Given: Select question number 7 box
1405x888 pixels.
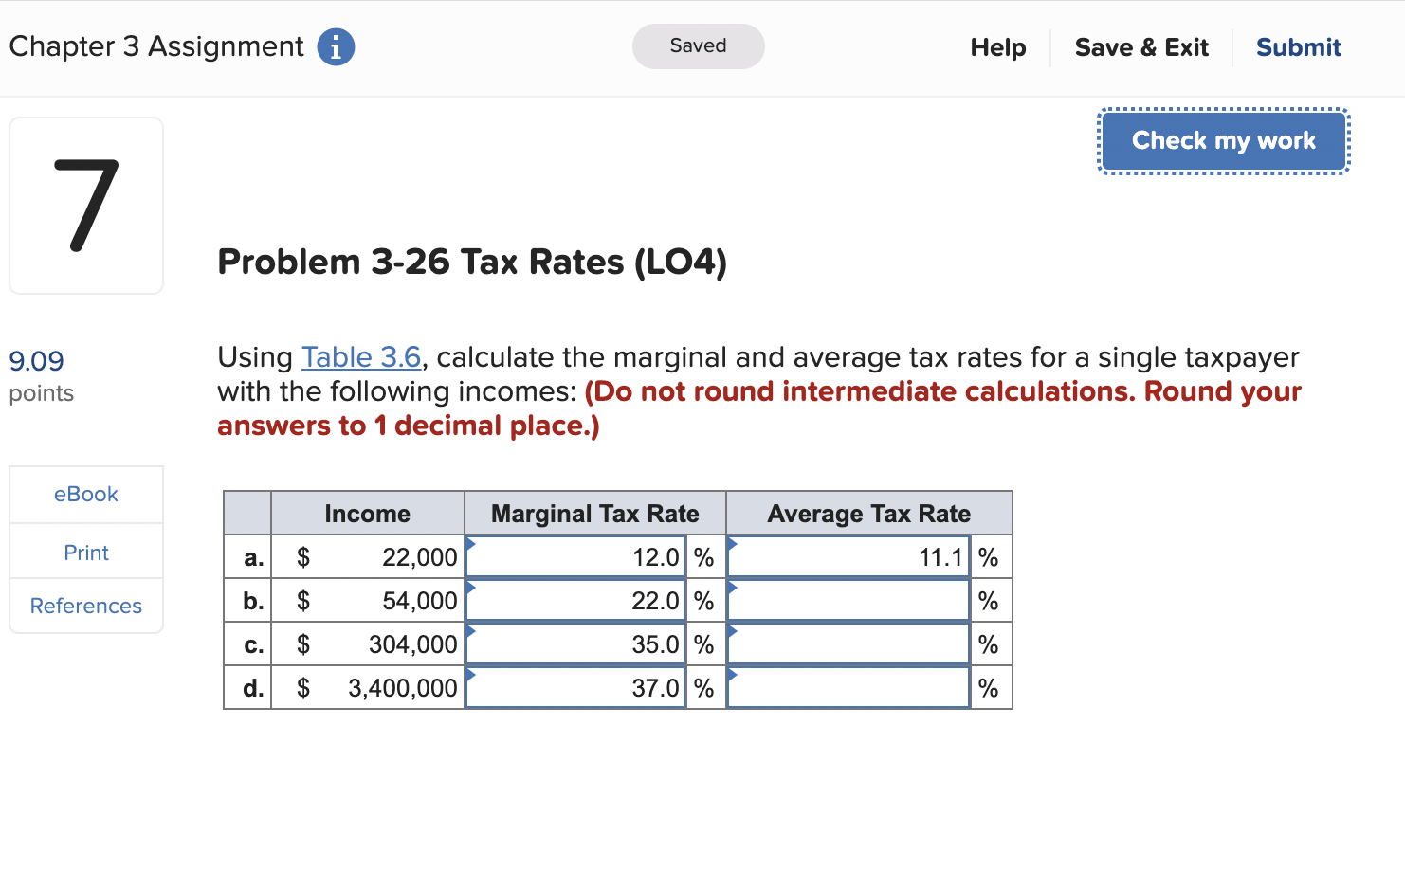Looking at the screenshot, I should (x=85, y=205).
